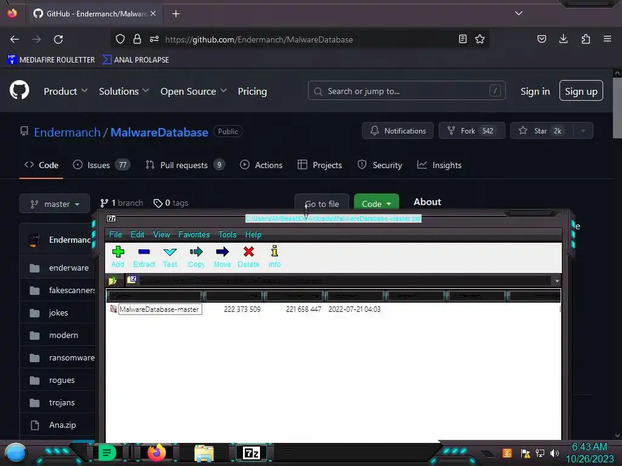Viewport: 622px width, 466px height.
Task: Close the GitHub Endermanch tab
Action: point(153,13)
